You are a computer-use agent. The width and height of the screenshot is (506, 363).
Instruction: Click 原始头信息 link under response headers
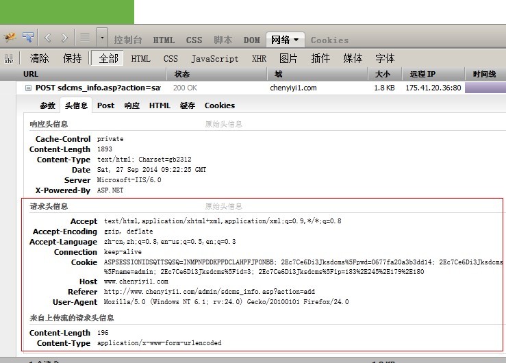(x=223, y=125)
